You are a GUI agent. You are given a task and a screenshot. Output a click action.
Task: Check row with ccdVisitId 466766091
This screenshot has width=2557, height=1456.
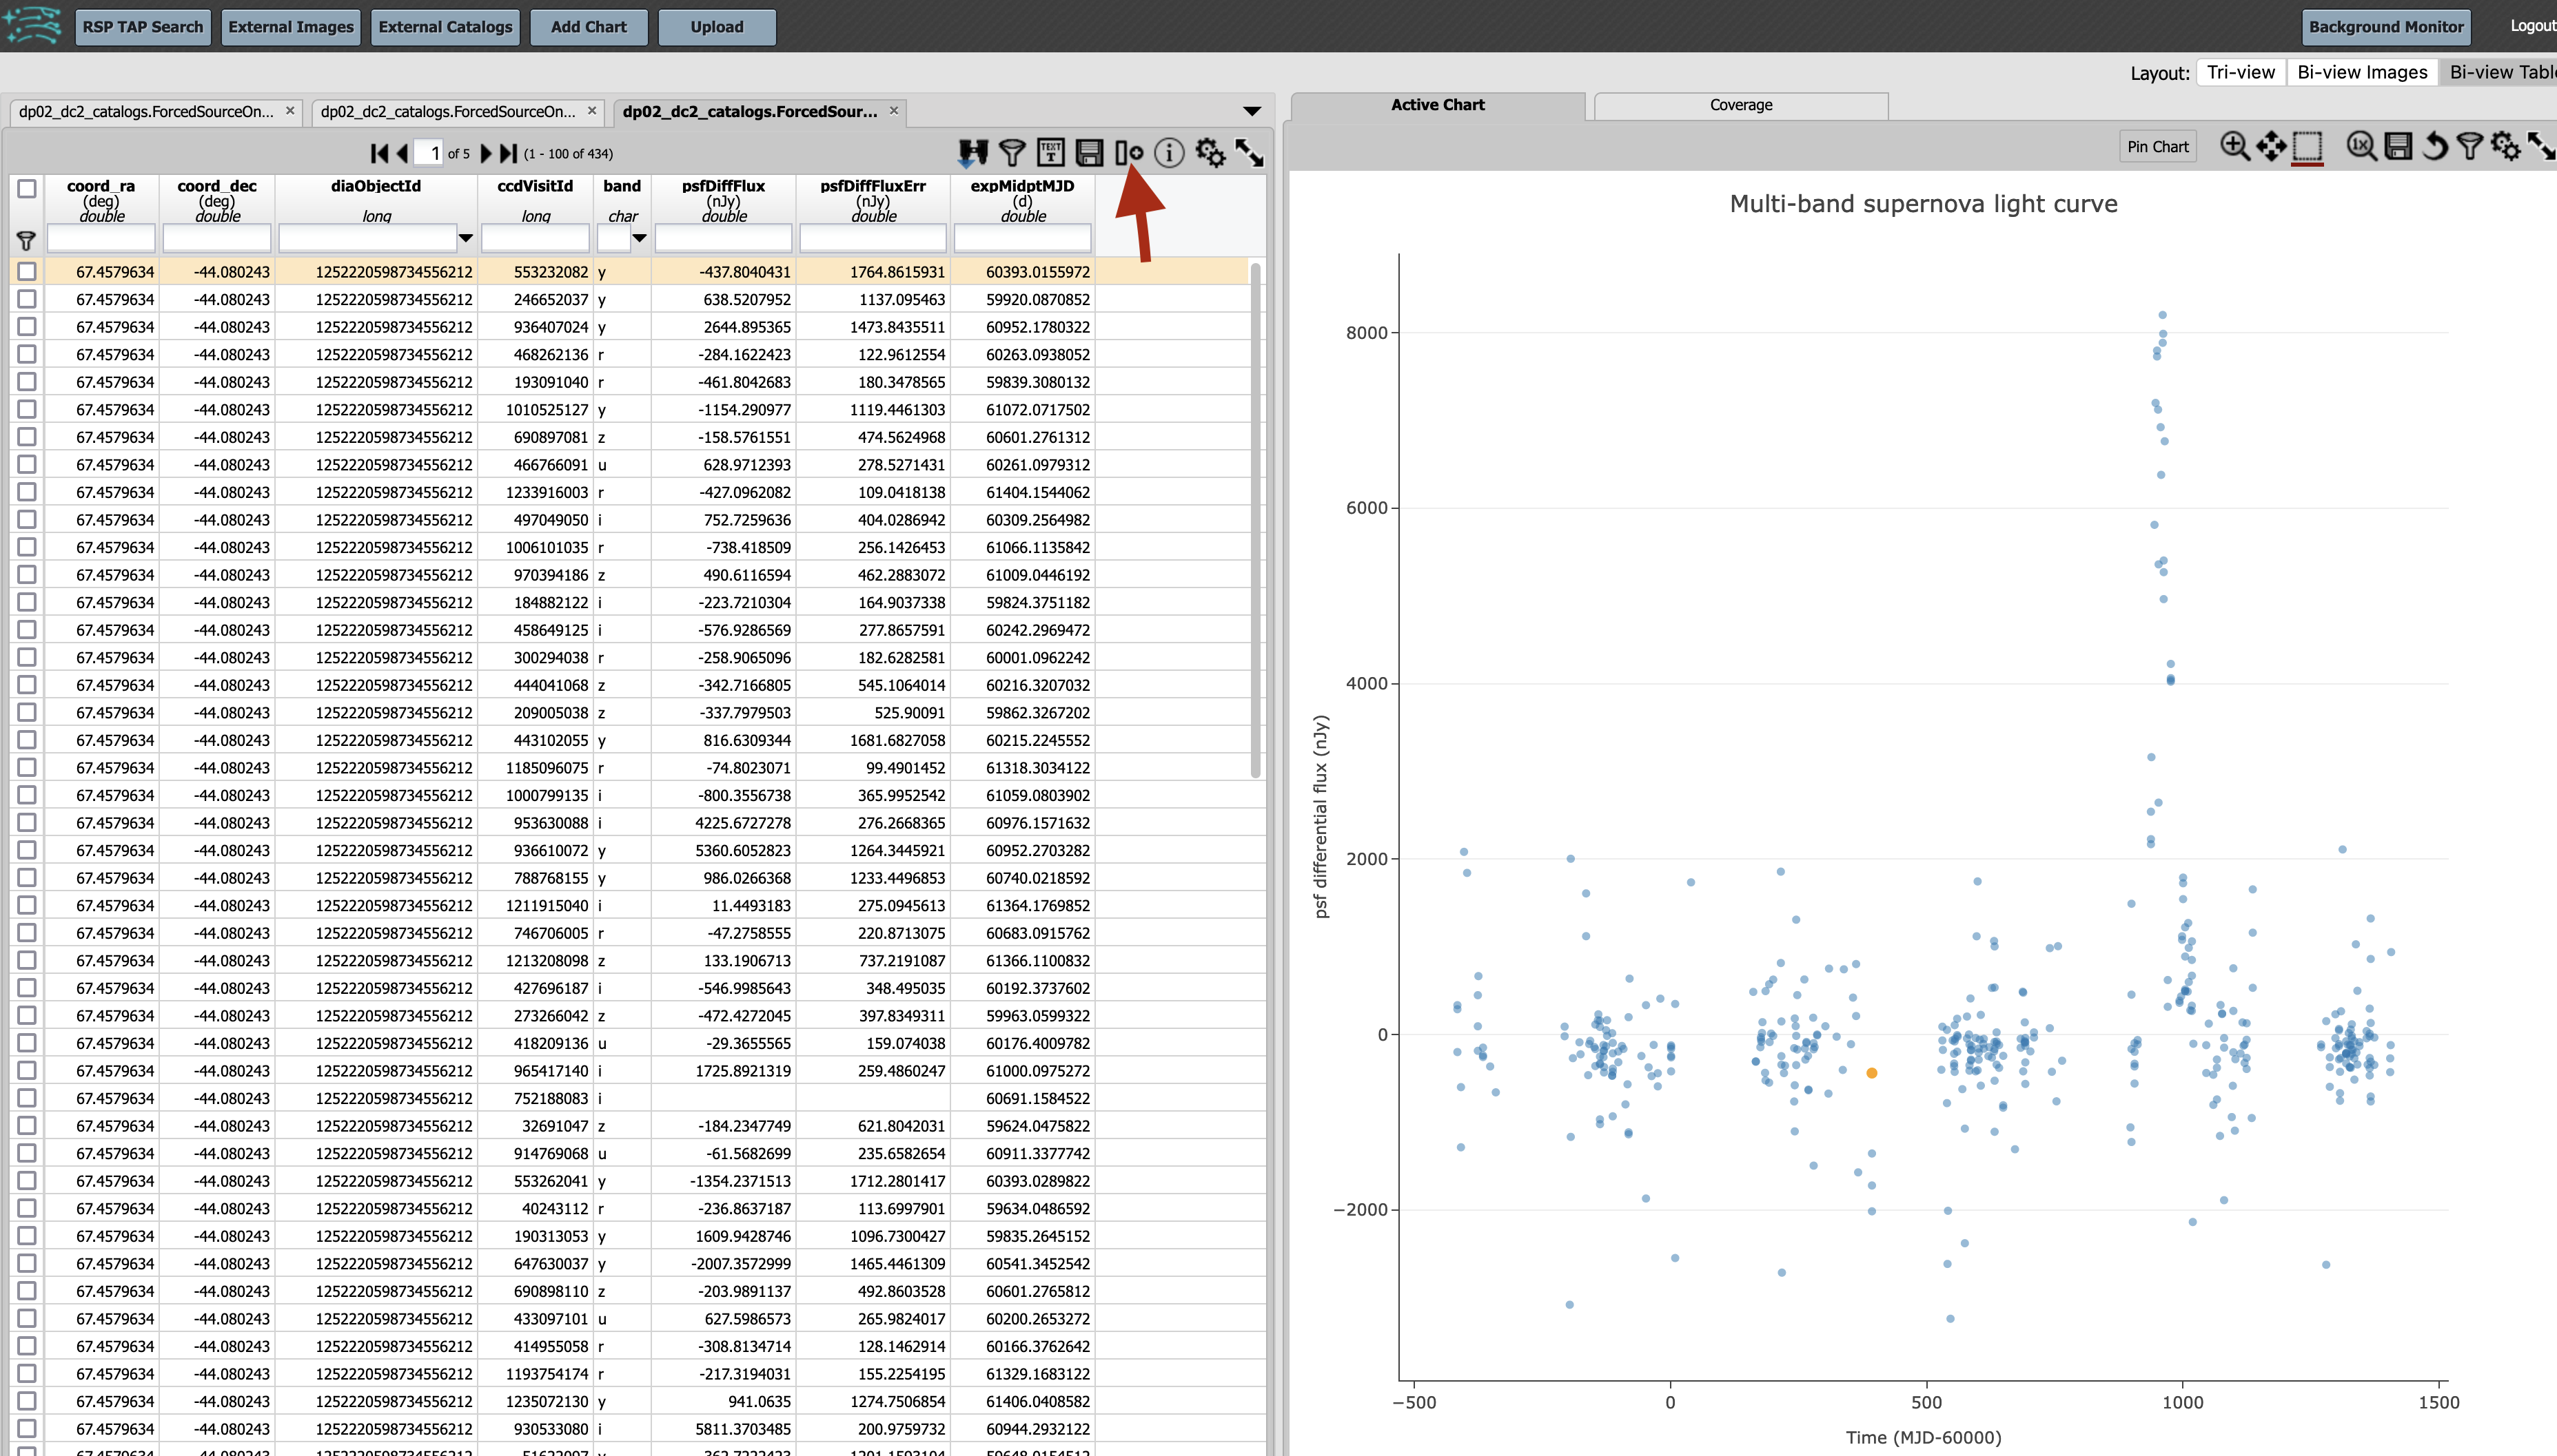(27, 464)
